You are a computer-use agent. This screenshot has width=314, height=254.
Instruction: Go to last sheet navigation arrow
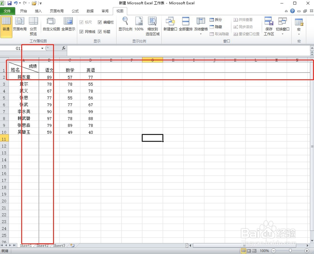point(14,246)
